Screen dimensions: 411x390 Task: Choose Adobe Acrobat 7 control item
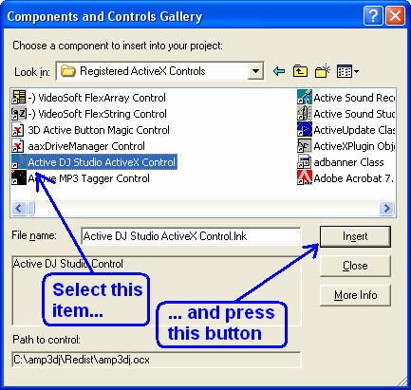(346, 178)
